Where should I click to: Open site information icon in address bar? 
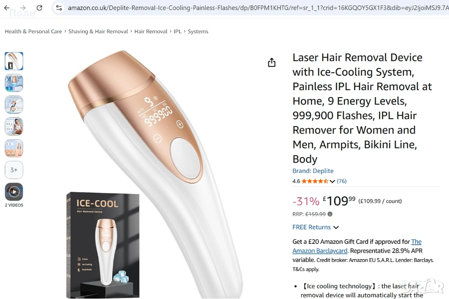click(59, 8)
